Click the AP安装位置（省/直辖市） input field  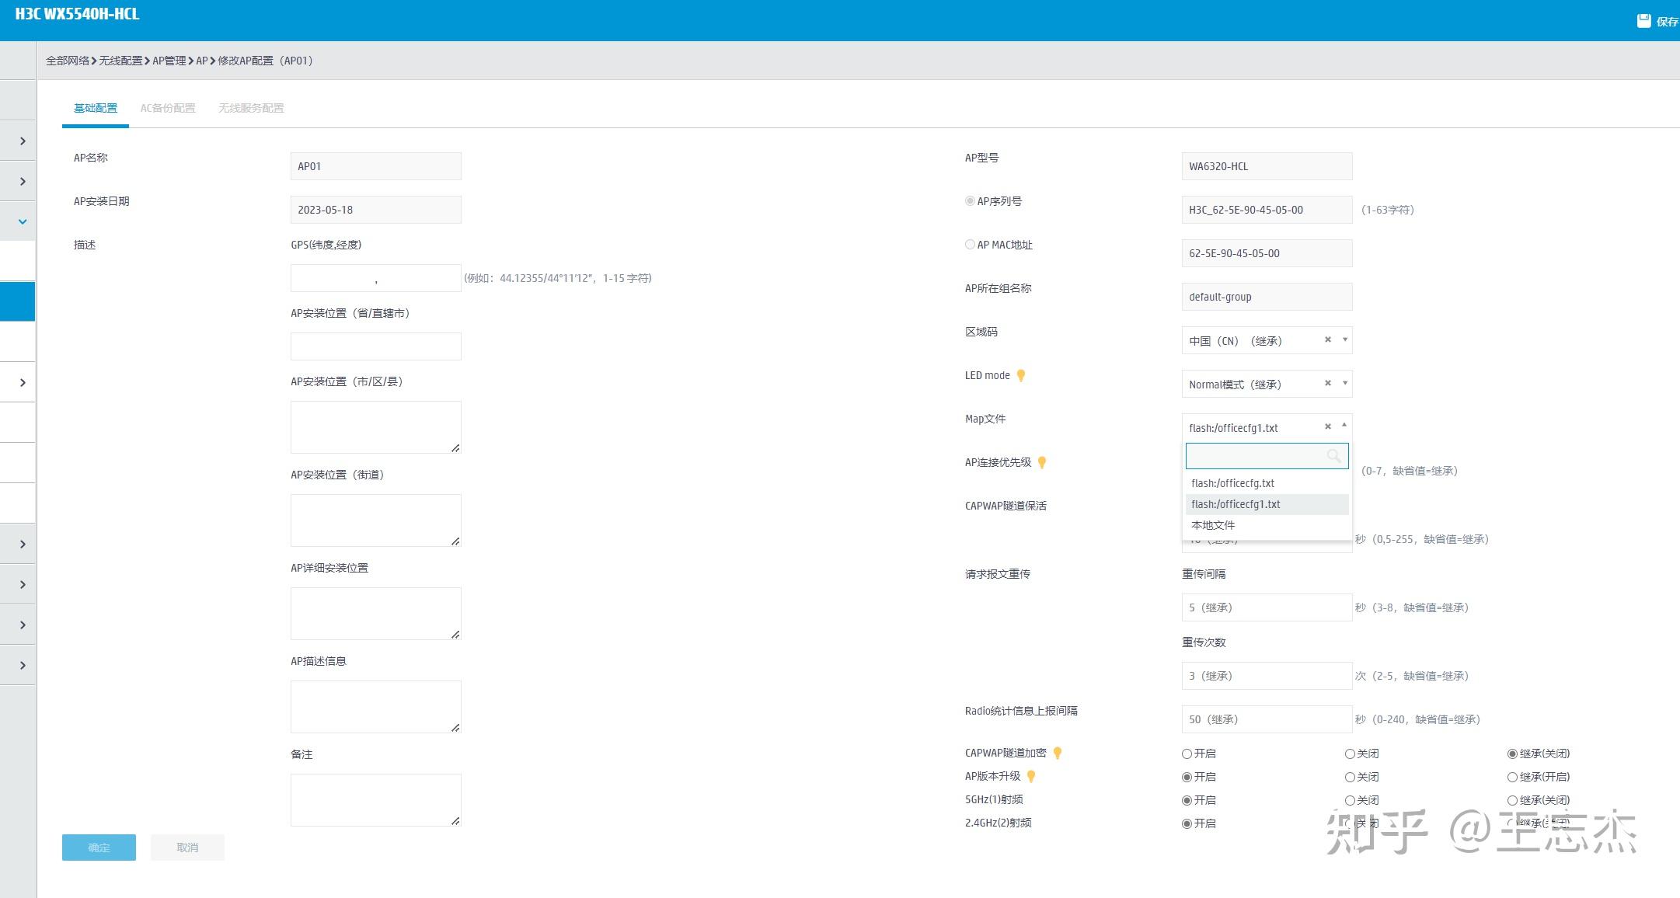pos(375,346)
